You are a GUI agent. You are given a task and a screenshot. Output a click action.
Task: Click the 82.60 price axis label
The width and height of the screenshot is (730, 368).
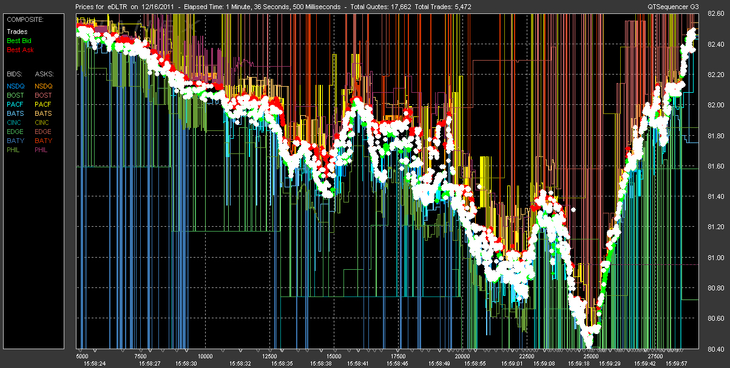coord(717,15)
